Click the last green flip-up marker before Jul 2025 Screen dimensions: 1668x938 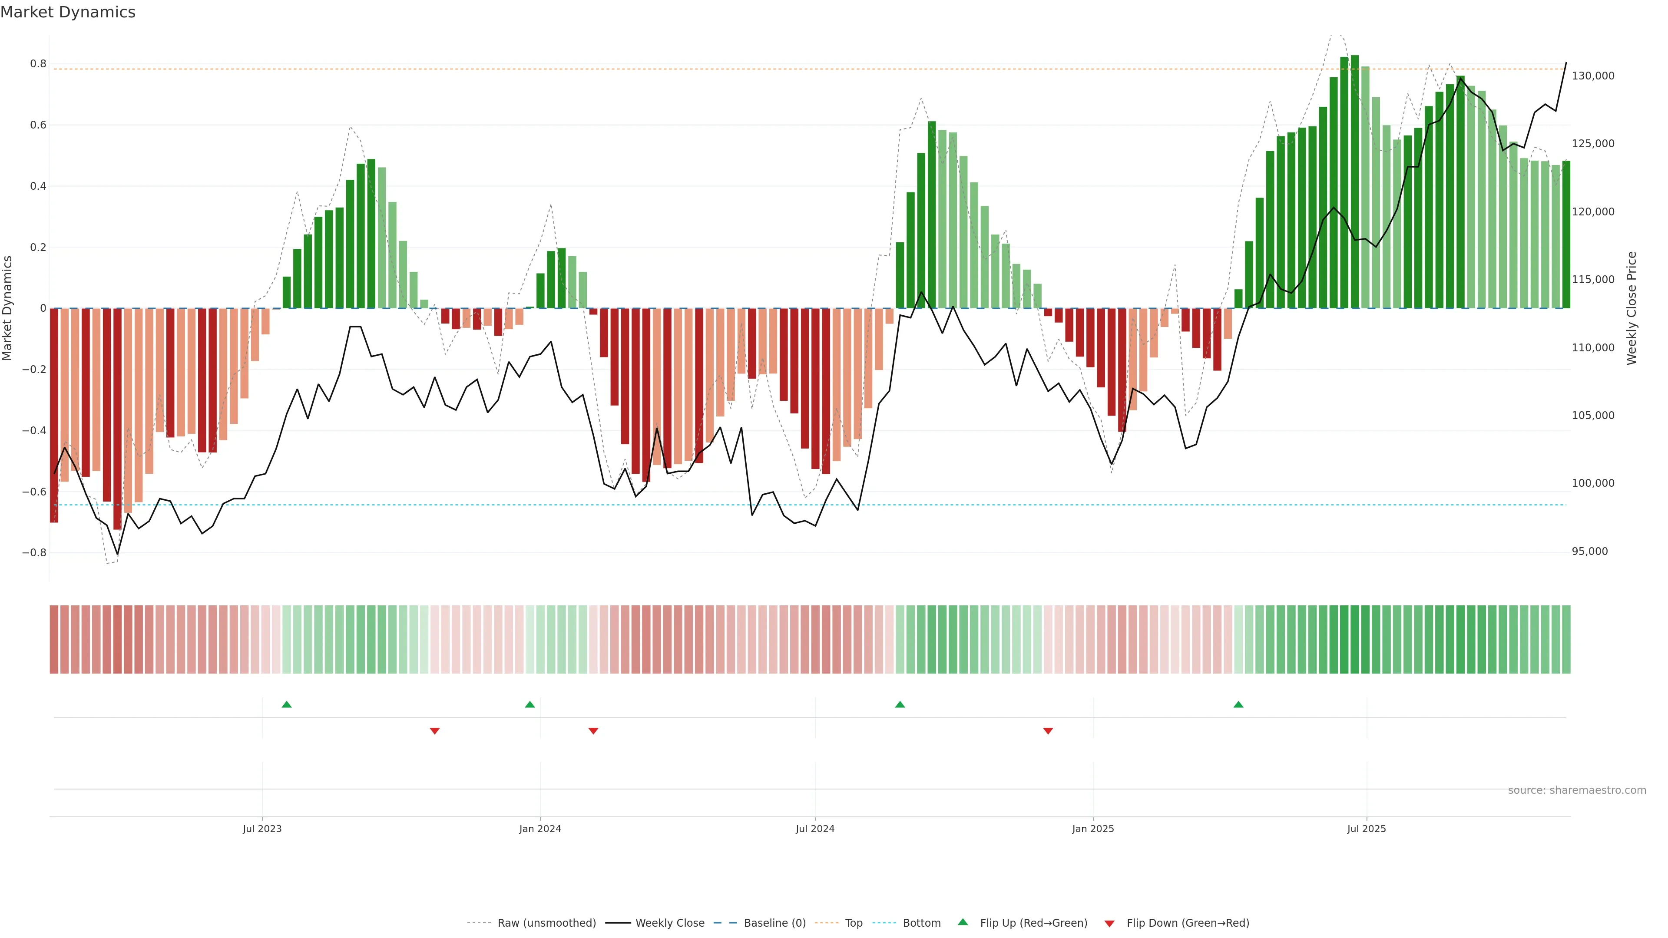[1238, 704]
